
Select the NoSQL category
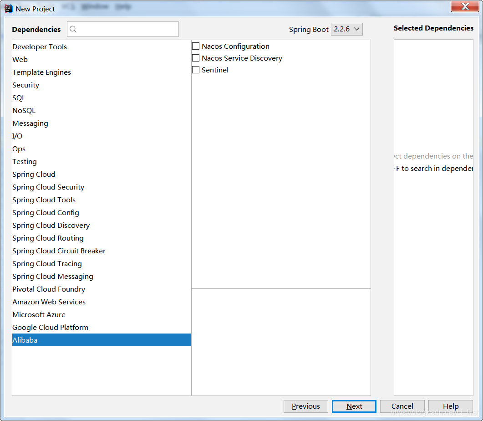[102, 110]
